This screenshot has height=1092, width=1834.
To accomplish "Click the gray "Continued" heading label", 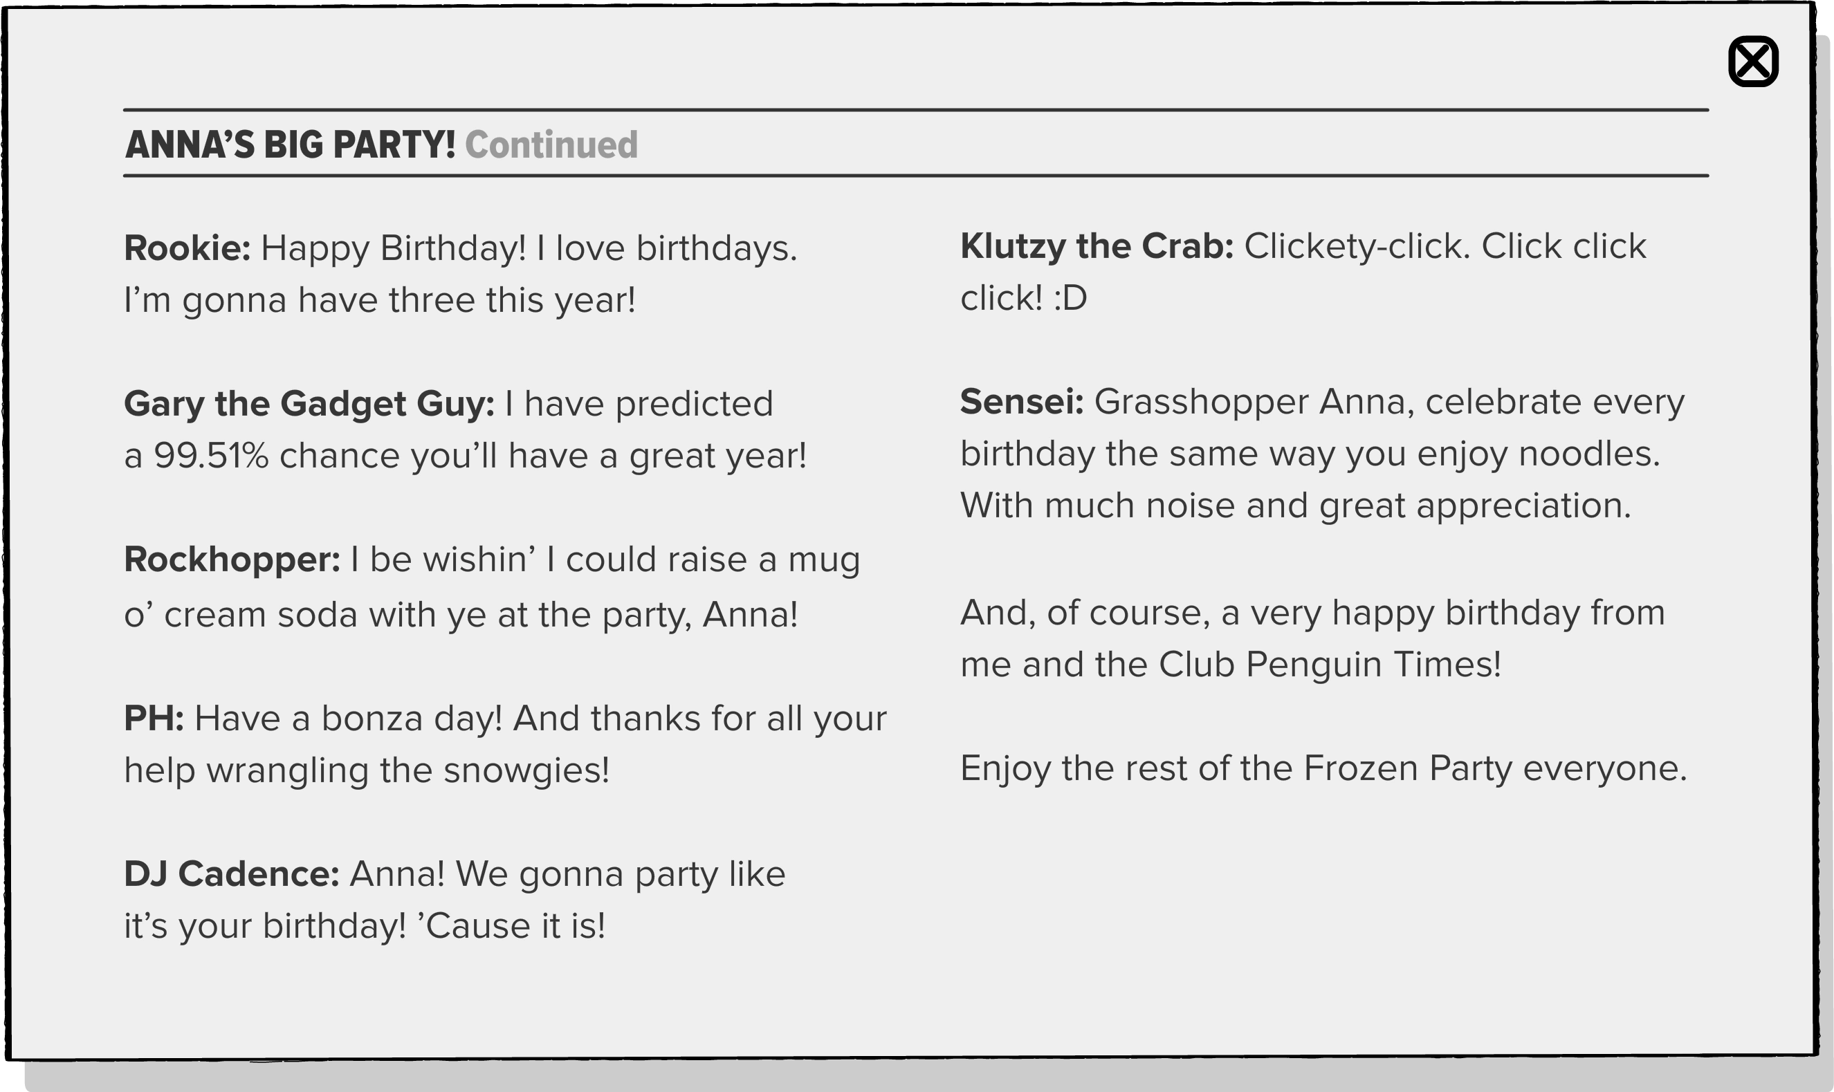I will [x=551, y=145].
